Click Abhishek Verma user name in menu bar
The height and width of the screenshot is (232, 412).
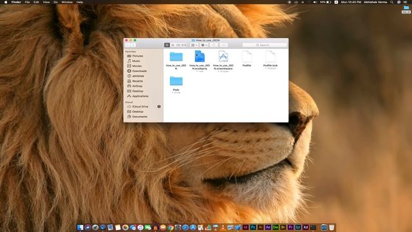click(375, 2)
